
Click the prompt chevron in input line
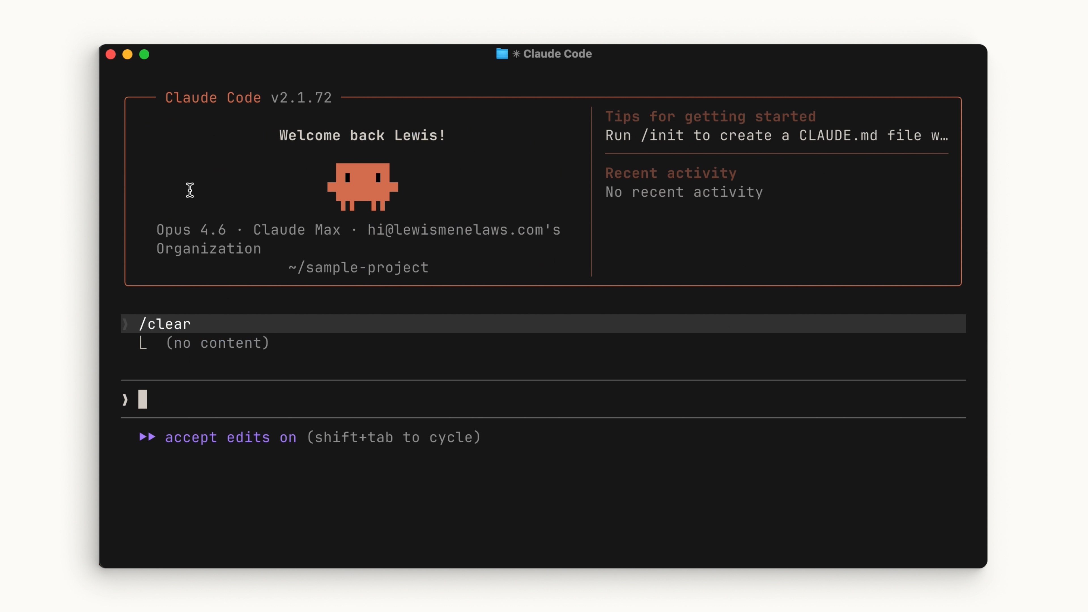pyautogui.click(x=125, y=399)
